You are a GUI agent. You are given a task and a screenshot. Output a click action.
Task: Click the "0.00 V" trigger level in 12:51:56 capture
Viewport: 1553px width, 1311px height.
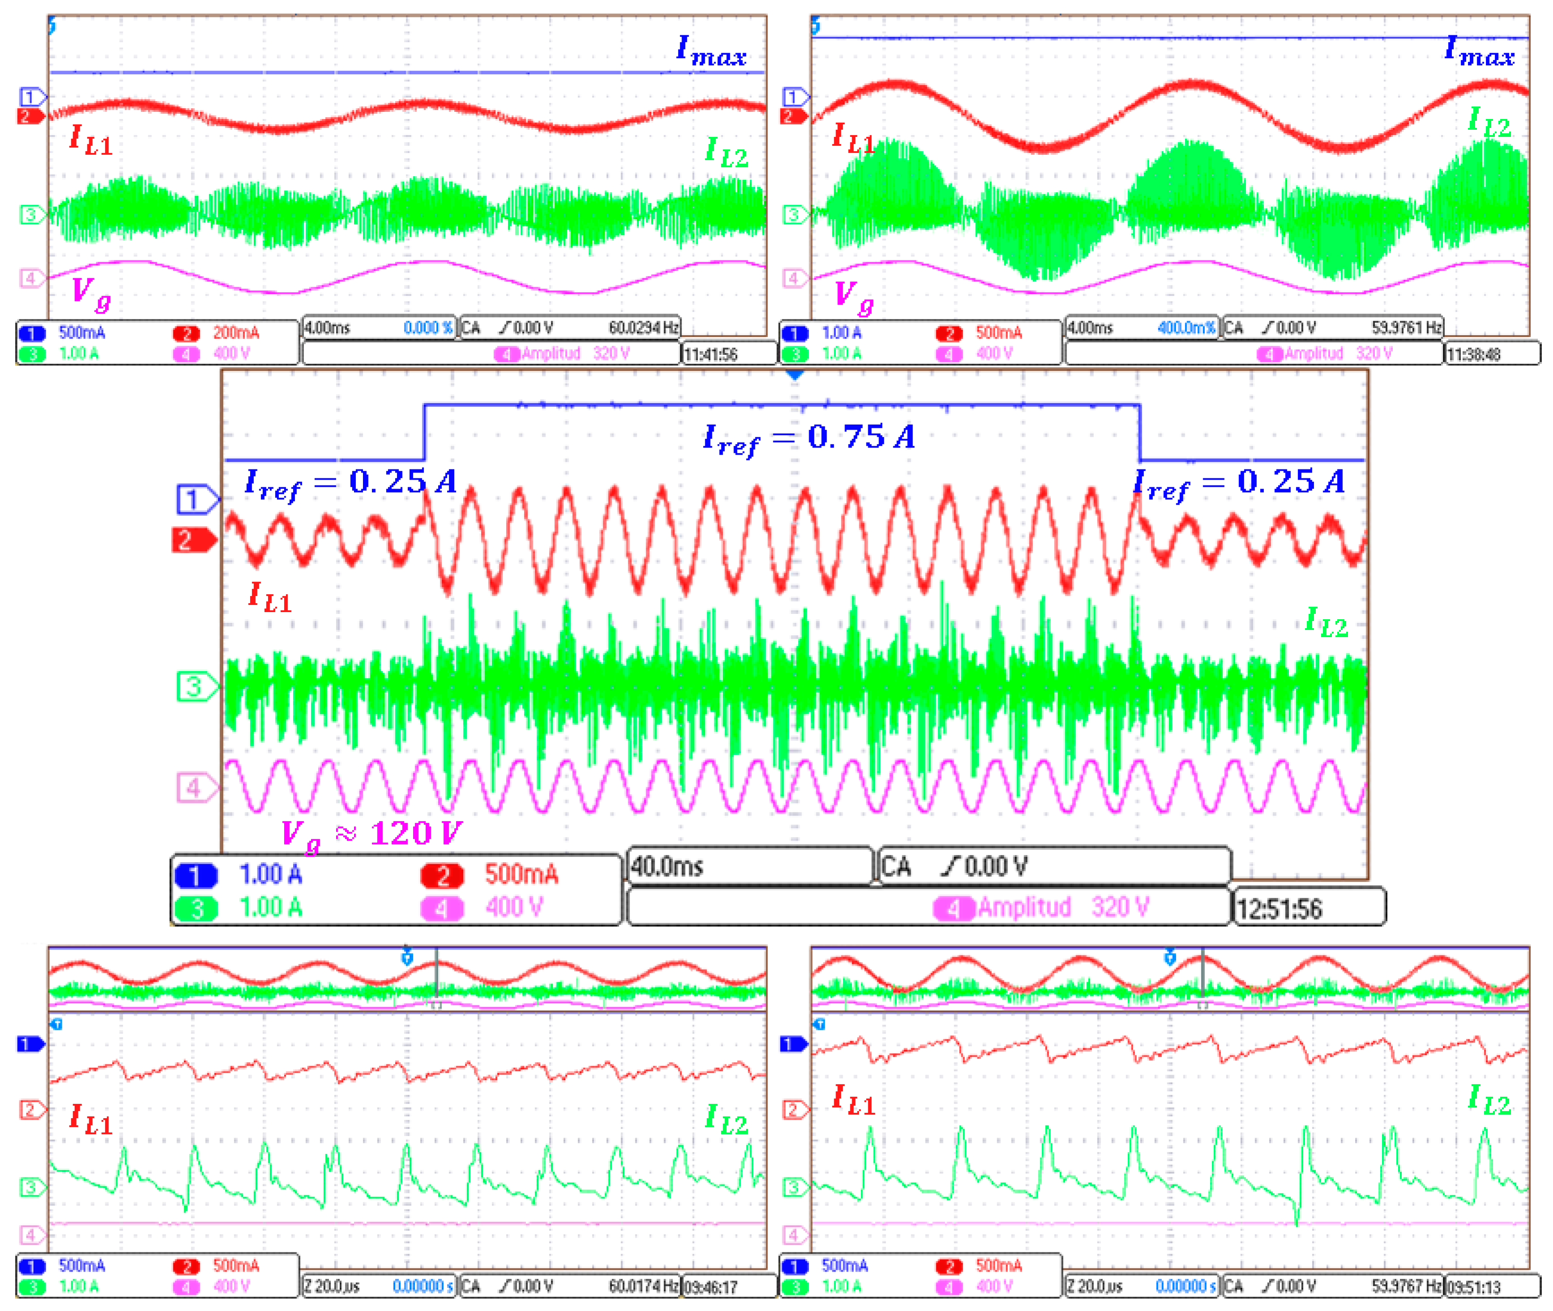click(996, 867)
